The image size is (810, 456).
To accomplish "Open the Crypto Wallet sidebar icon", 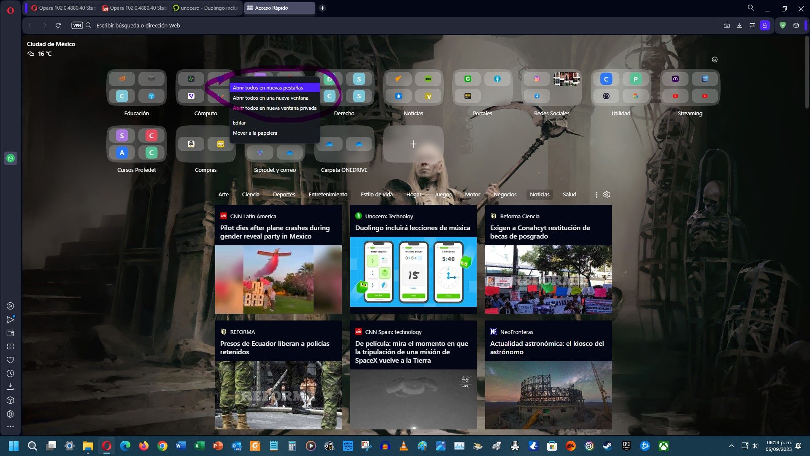I will point(11,333).
